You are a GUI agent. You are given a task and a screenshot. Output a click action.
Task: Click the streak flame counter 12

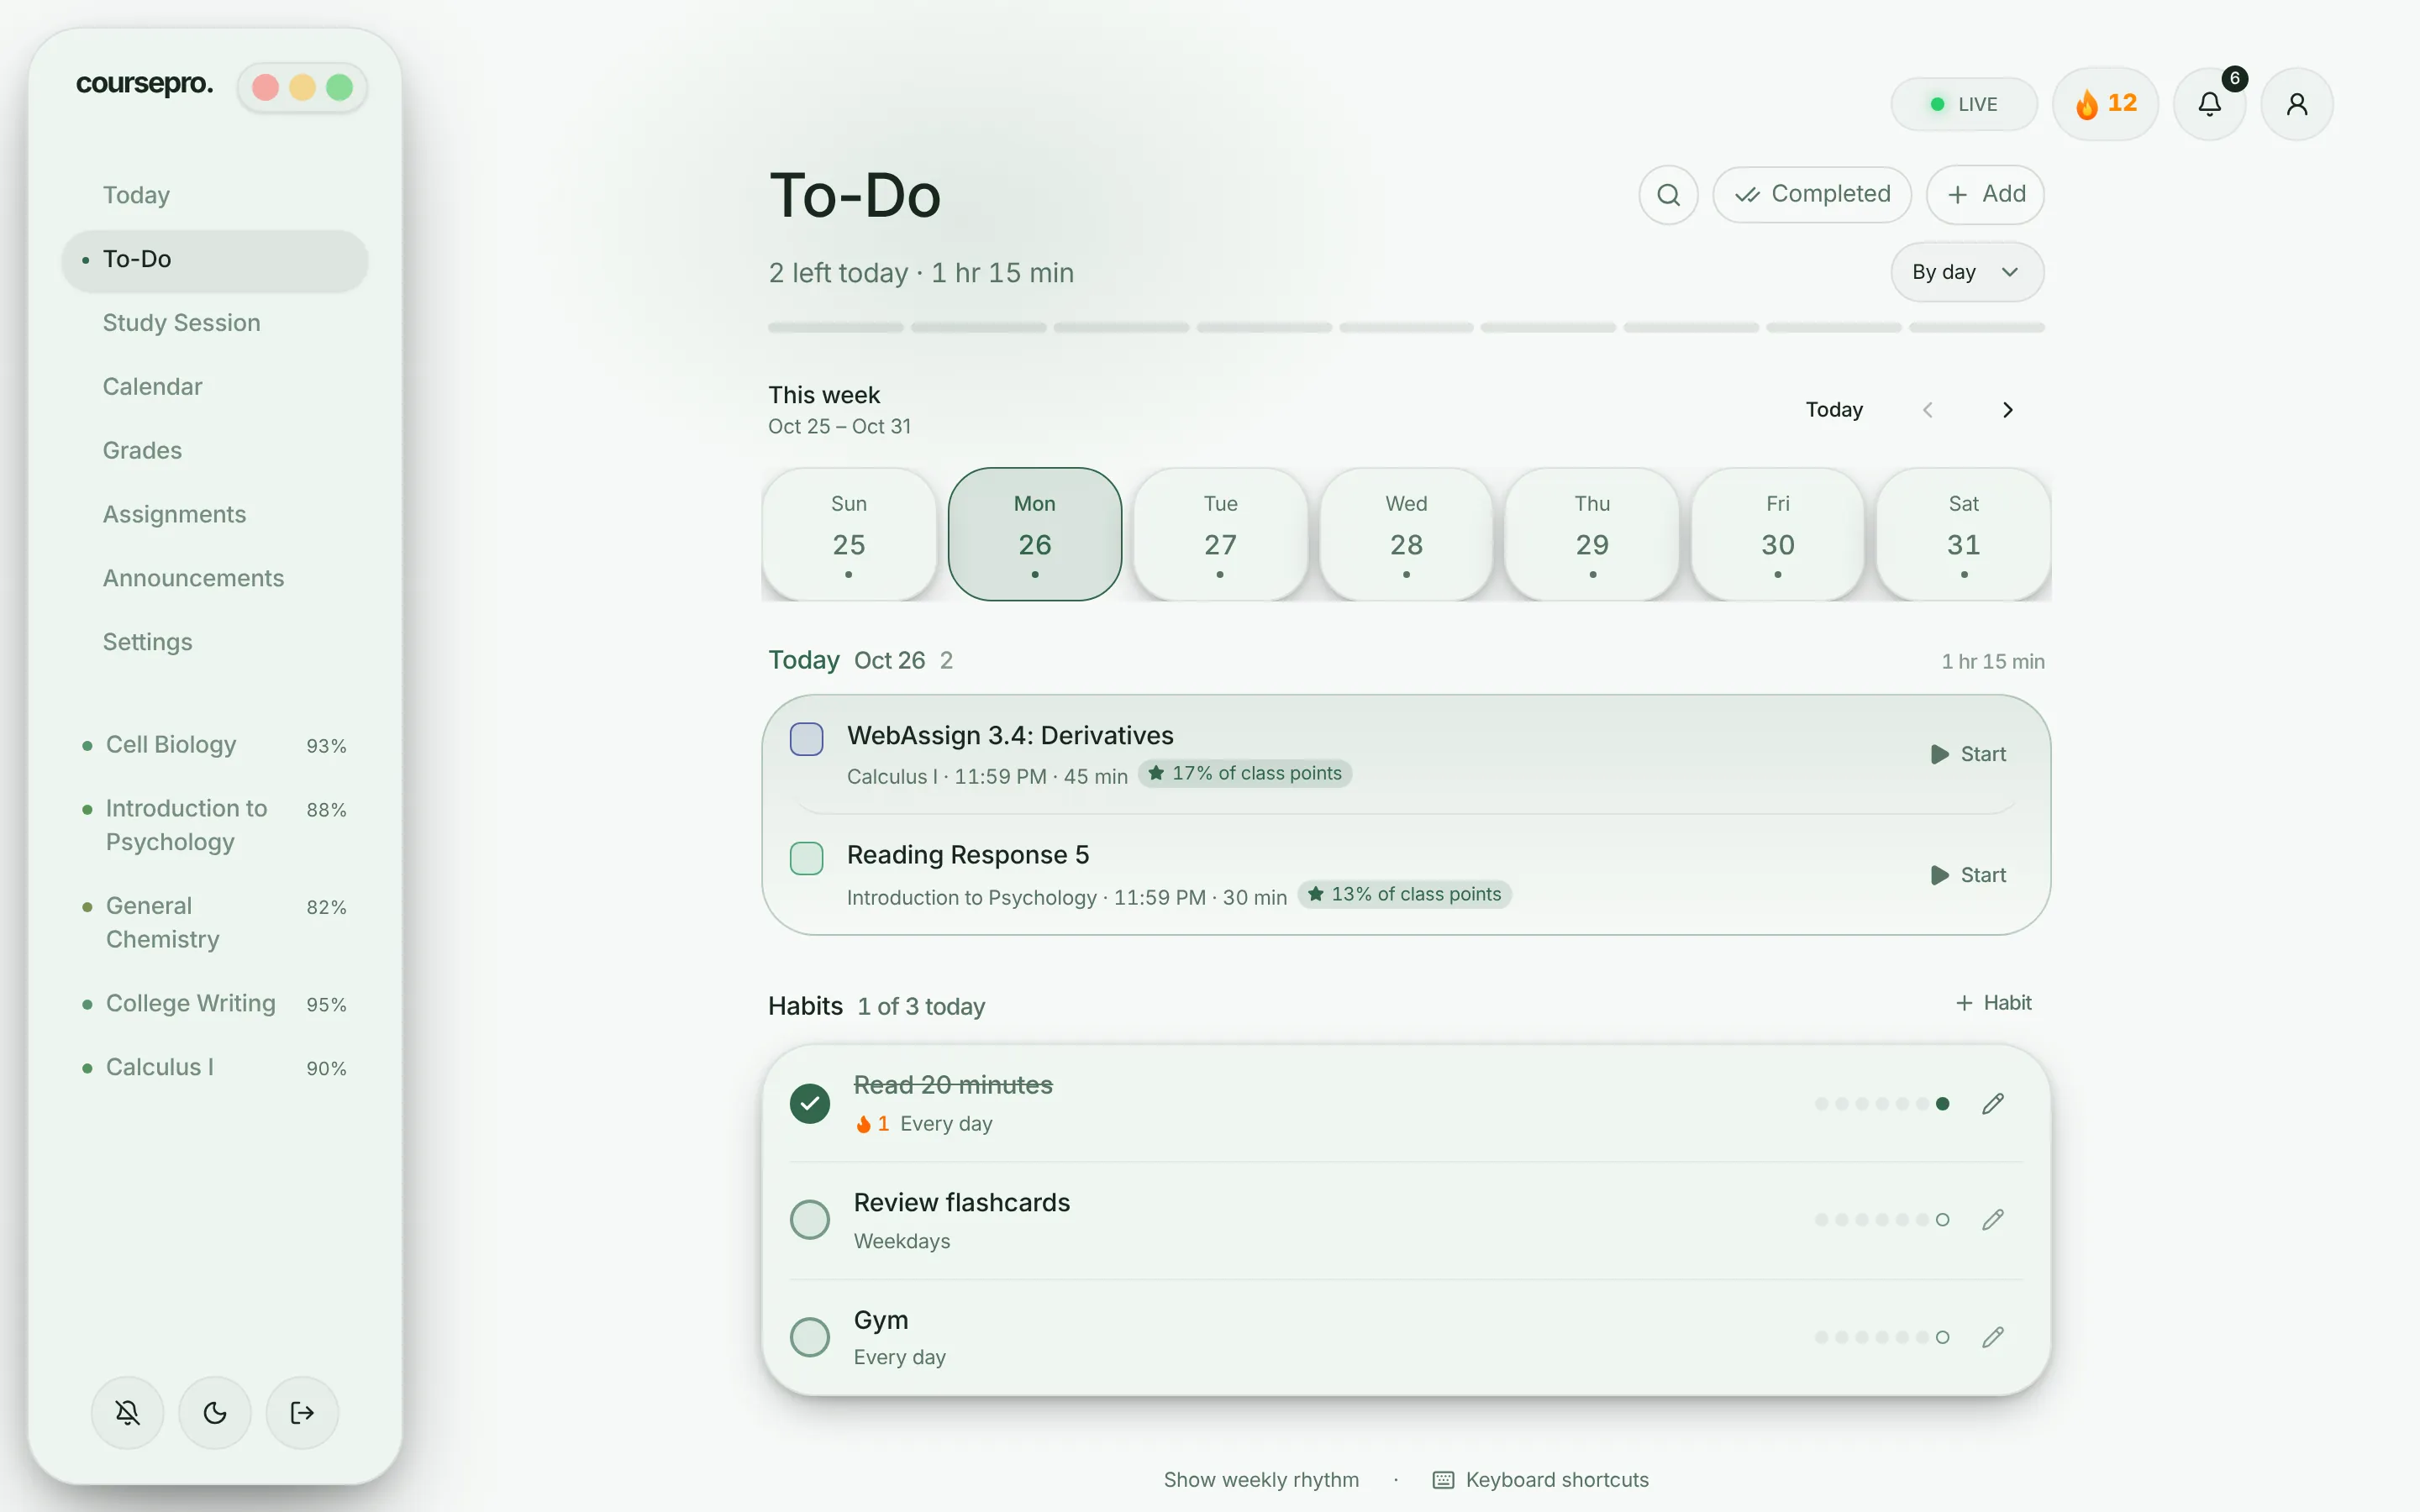coord(2105,104)
